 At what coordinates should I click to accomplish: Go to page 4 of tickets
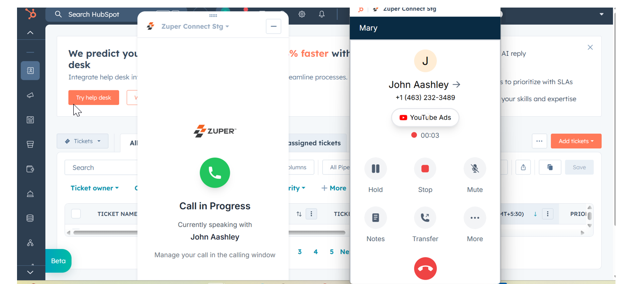[316, 252]
